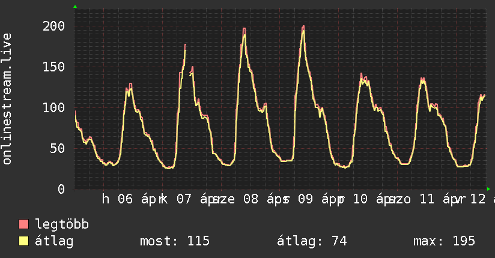Click the 'átlag: 74' average statistic
This screenshot has width=495, height=258.
point(312,241)
